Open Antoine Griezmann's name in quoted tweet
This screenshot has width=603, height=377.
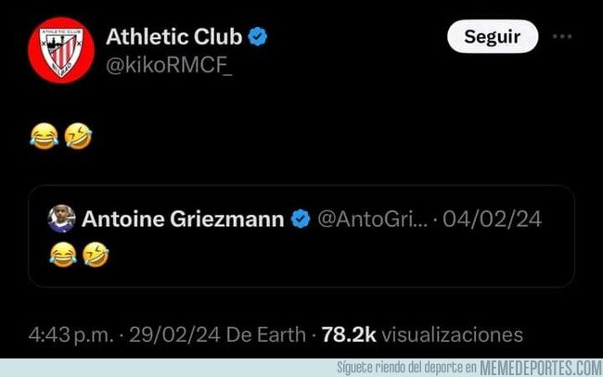pyautogui.click(x=183, y=220)
